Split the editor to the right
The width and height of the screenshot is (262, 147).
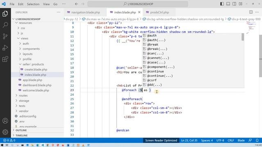(x=251, y=12)
